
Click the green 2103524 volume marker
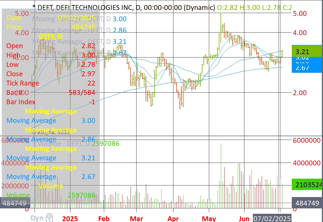click(307, 185)
